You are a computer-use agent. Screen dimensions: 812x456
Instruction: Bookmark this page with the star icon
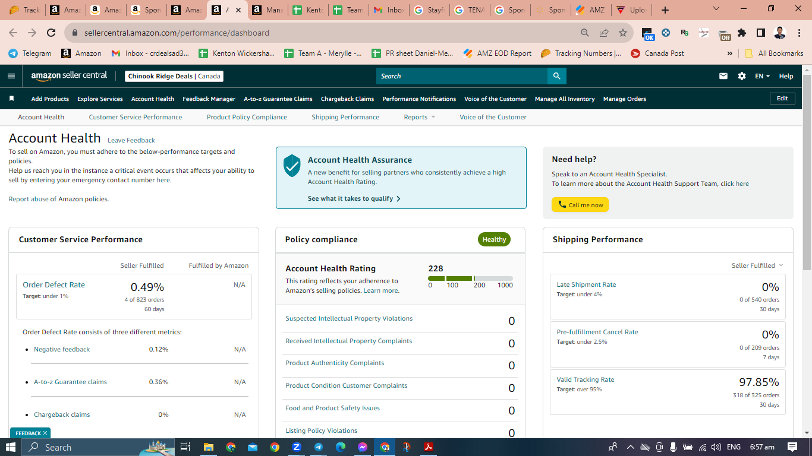tap(622, 33)
